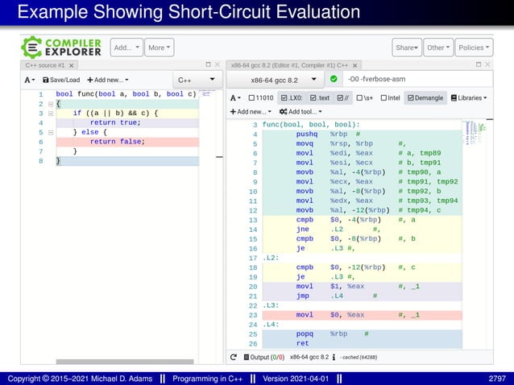Open the Output (0/0) panel
Screen dimensions: 514x385
pyautogui.click(x=264, y=357)
